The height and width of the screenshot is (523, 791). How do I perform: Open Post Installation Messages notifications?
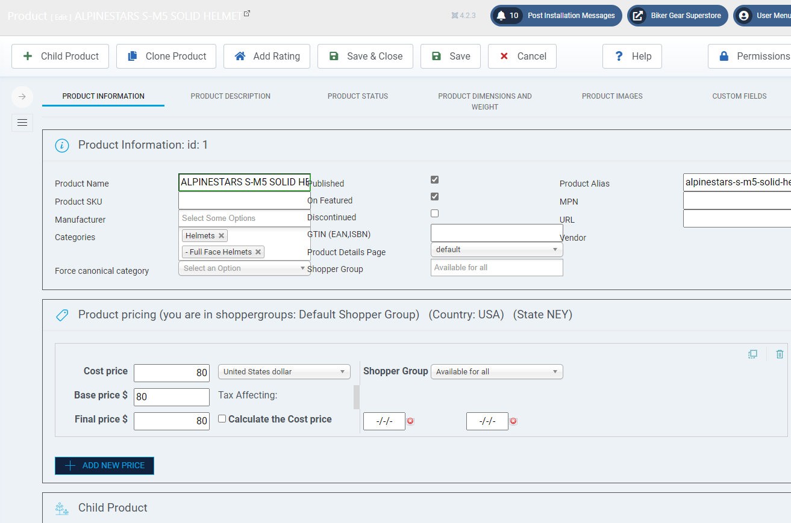[556, 16]
